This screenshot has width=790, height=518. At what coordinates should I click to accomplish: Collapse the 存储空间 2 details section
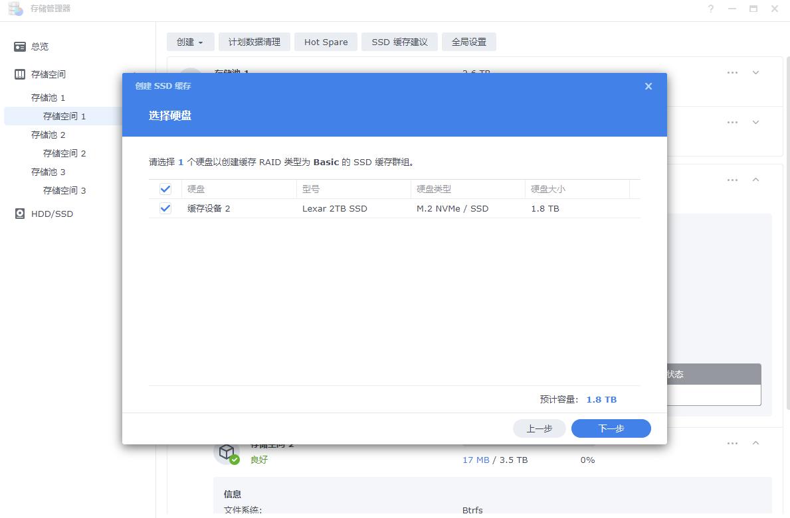[x=755, y=443]
